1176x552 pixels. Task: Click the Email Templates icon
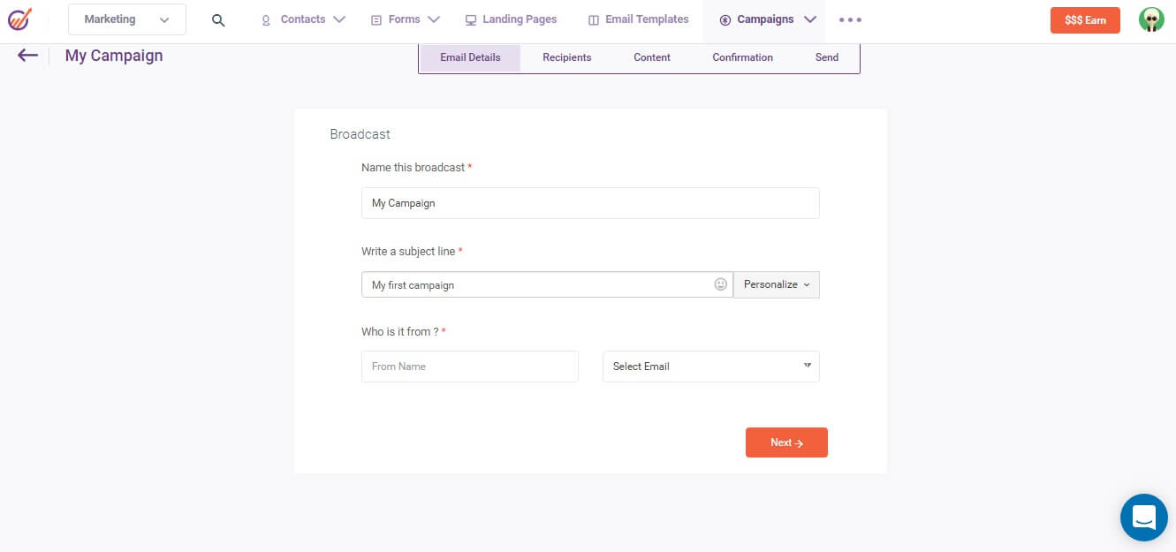(x=596, y=19)
